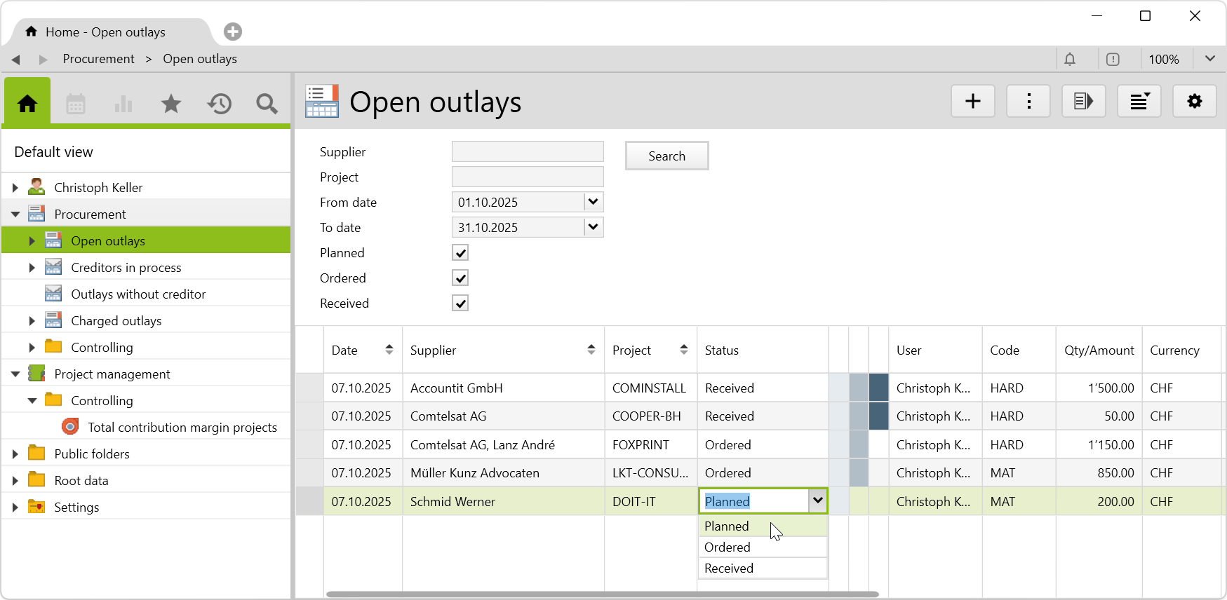The height and width of the screenshot is (600, 1227).
Task: Uncheck the Planned filter checkbox
Action: pyautogui.click(x=460, y=253)
